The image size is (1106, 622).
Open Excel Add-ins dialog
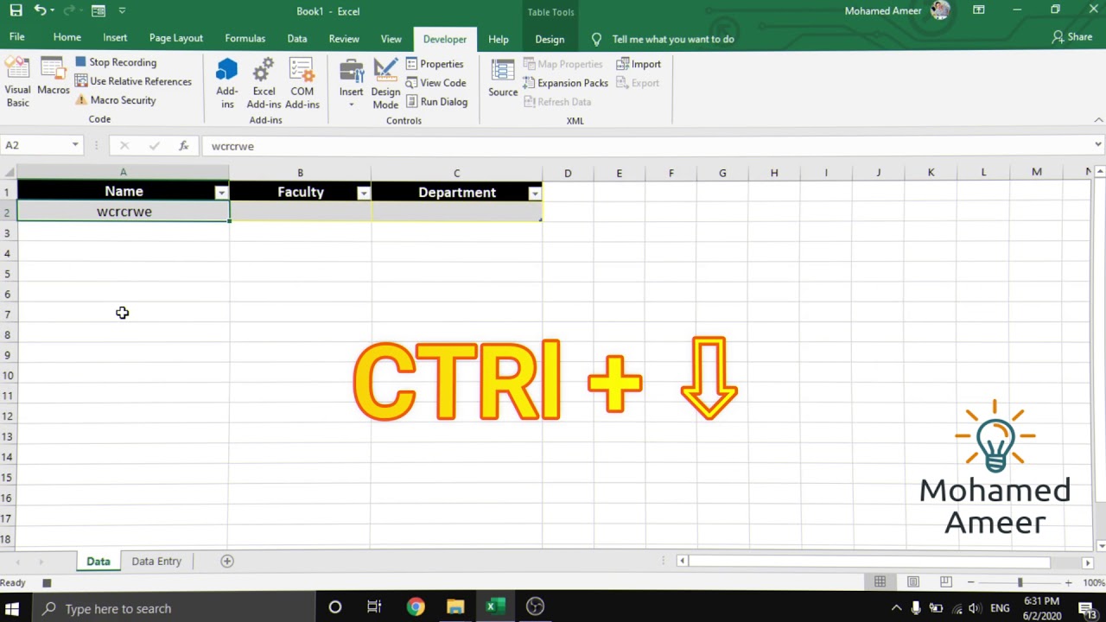[x=264, y=83]
